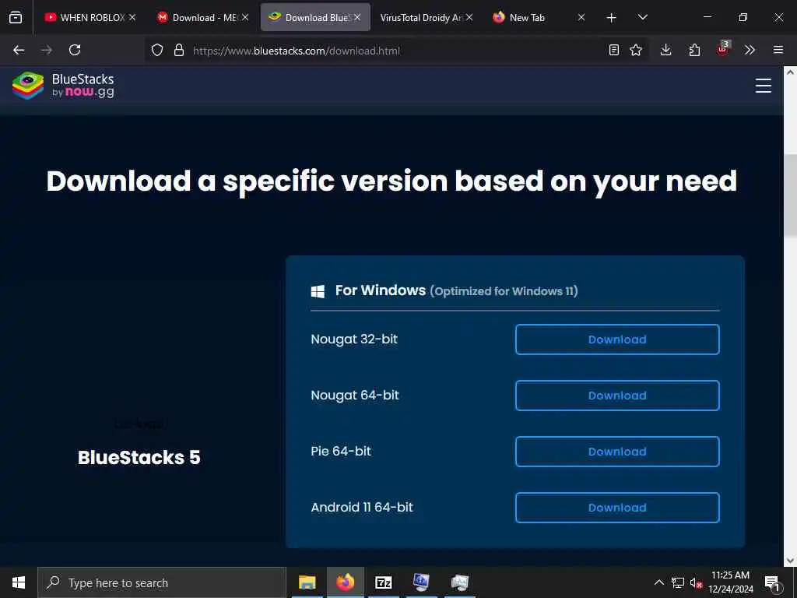Expand more toolbar tools chevrons
797x598 pixels.
750,50
